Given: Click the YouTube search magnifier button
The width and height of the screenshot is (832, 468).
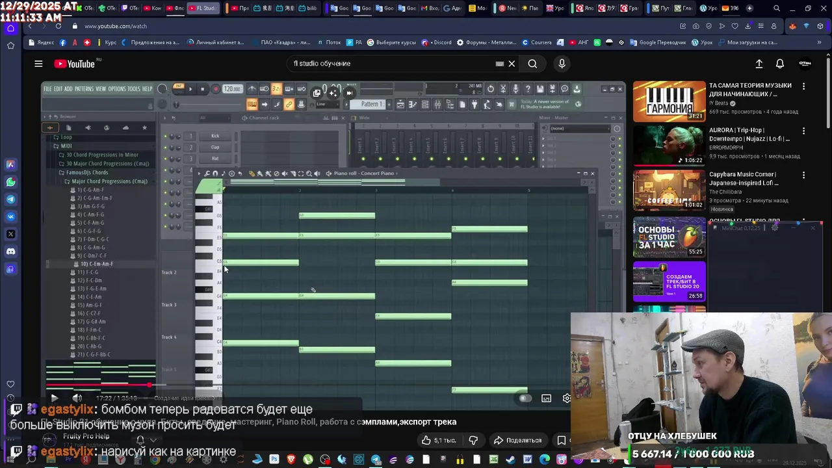Looking at the screenshot, I should [x=532, y=64].
